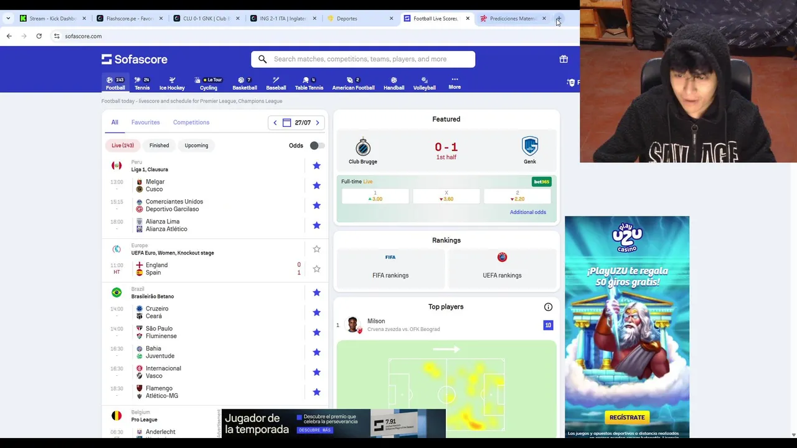Go to next date with right chevron

click(318, 123)
